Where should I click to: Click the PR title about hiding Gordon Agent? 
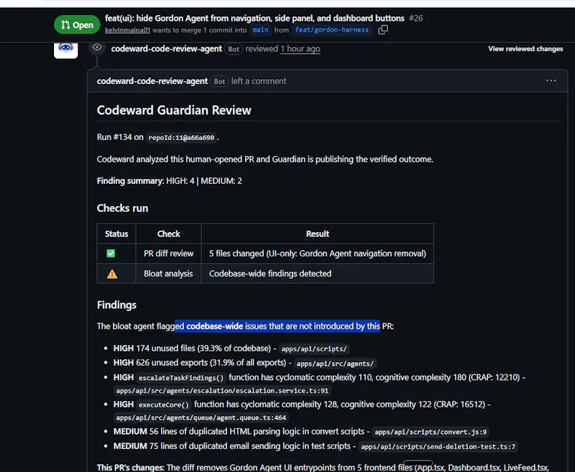click(x=254, y=18)
